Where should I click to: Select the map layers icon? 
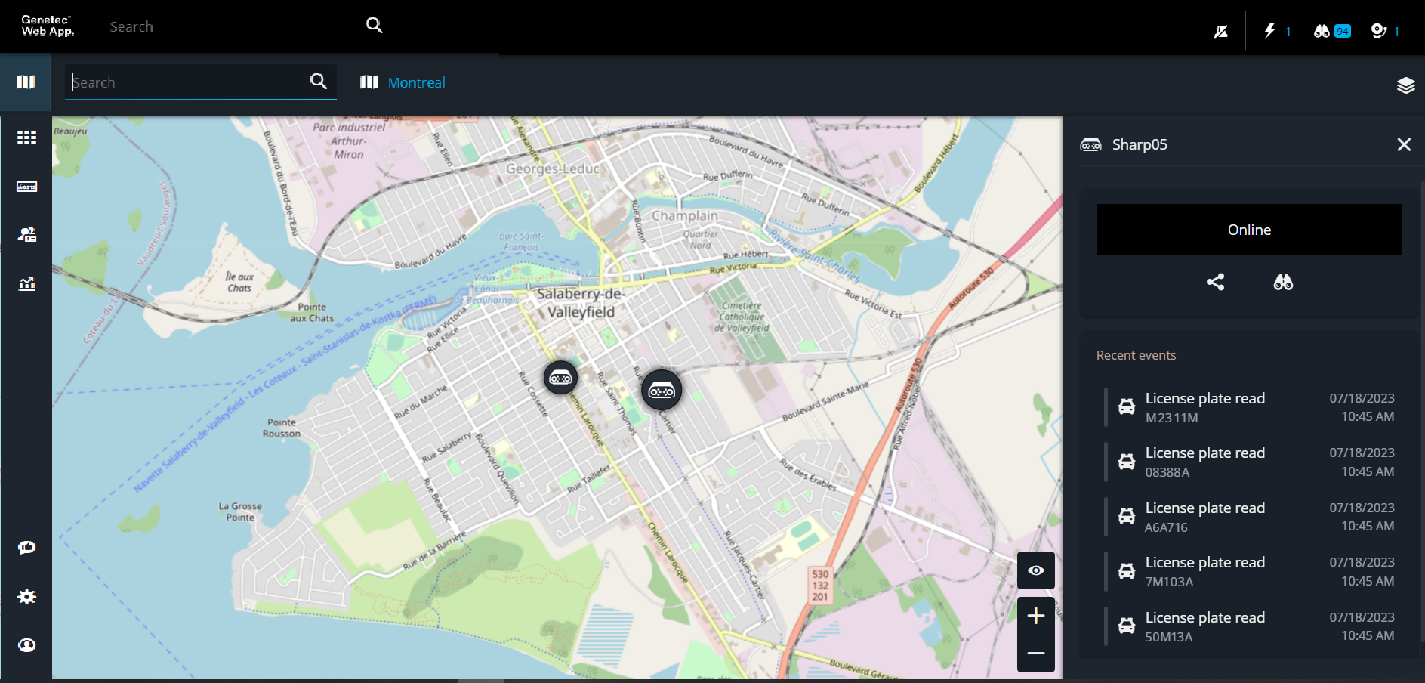[x=1406, y=85]
